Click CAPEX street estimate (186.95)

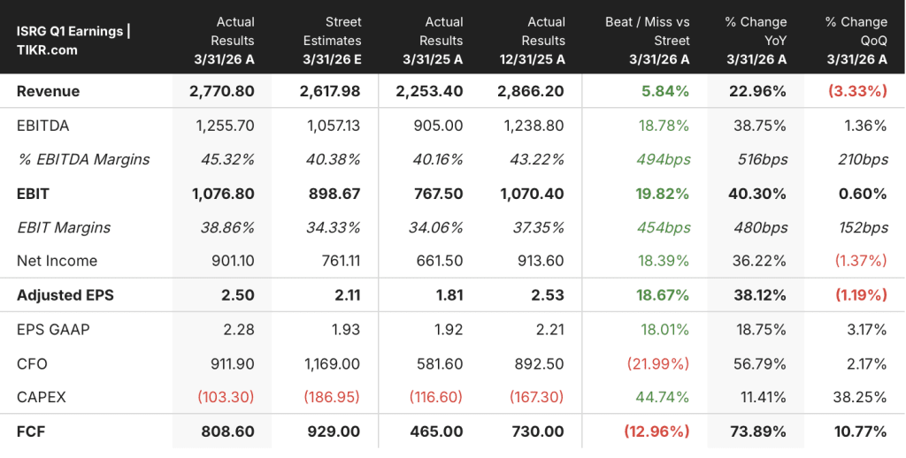click(331, 397)
